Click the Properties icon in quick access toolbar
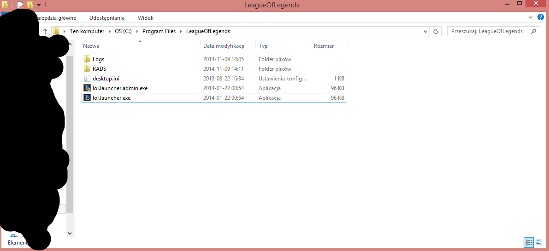The height and width of the screenshot is (251, 549). pyautogui.click(x=20, y=5)
